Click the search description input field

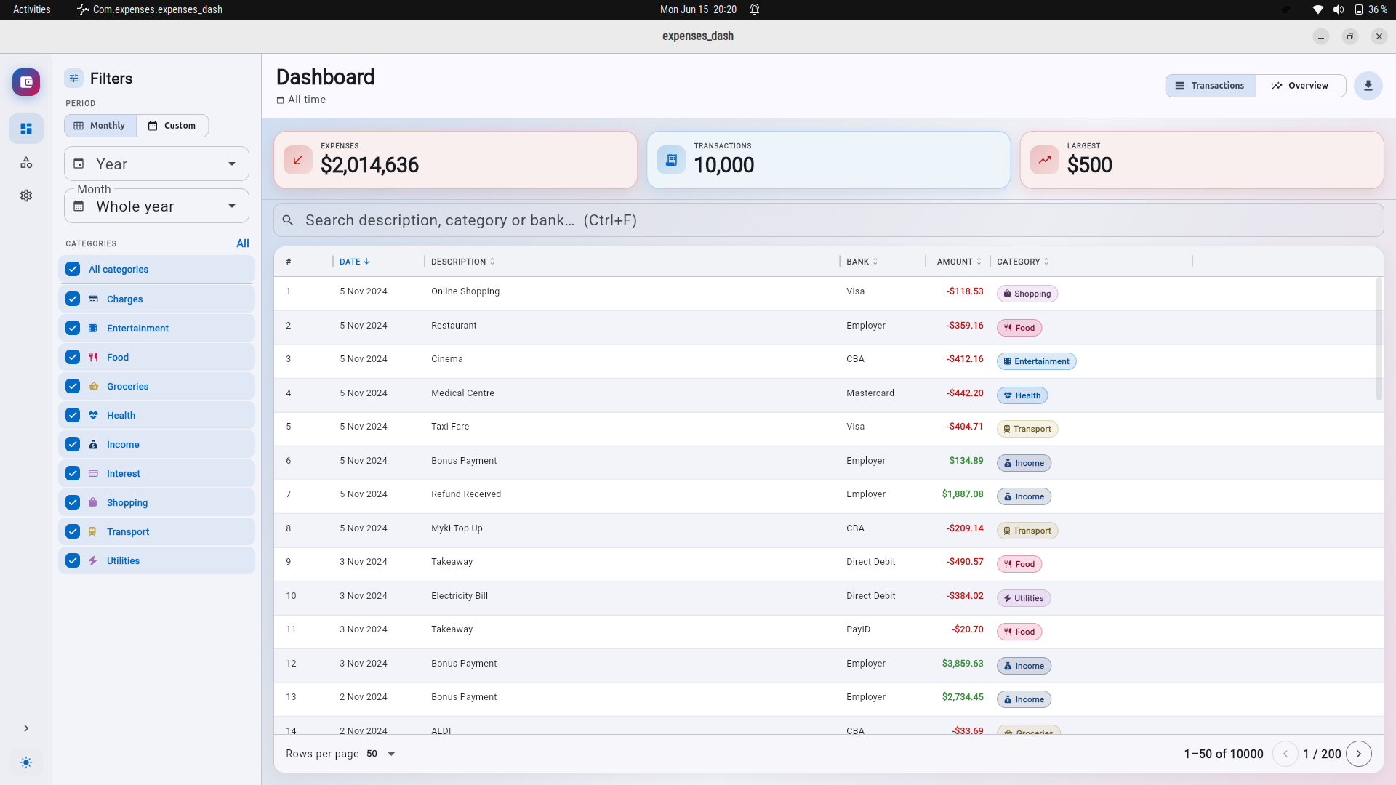pyautogui.click(x=828, y=220)
